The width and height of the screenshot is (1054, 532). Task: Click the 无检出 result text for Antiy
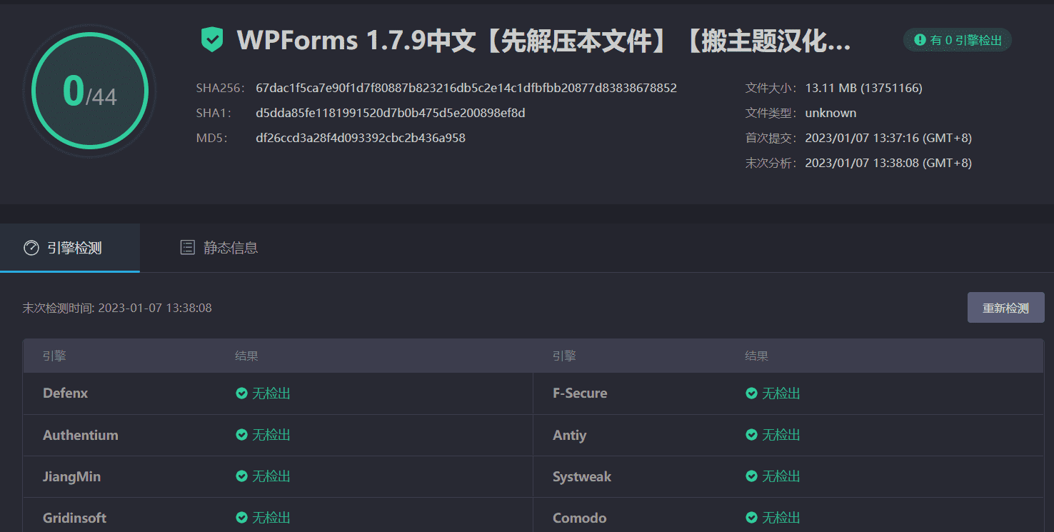tap(781, 435)
